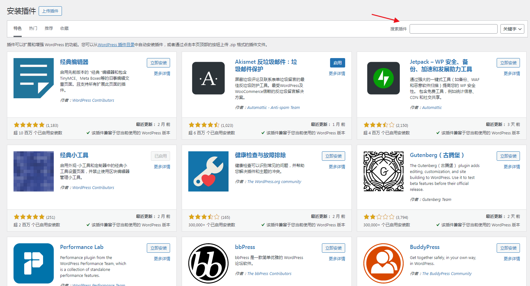Screen dimensions: 530x286
Task: Click the Akismet plugin icon
Action: click(208, 78)
